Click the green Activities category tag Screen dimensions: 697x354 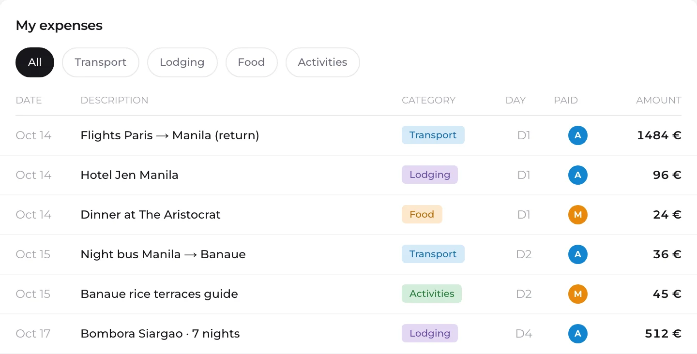click(432, 294)
